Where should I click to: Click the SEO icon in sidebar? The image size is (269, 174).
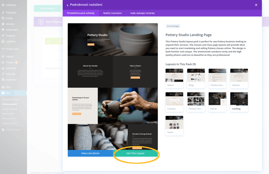[x=3, y=87]
